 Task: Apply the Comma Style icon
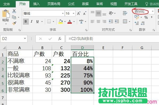pos(152,17)
